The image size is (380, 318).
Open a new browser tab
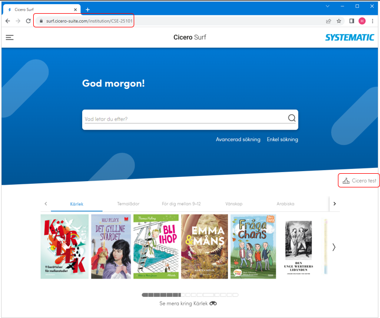88,9
